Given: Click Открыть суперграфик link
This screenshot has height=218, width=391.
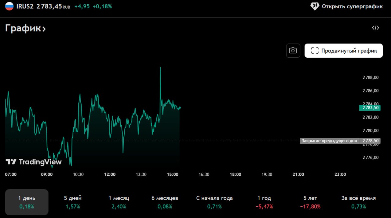Looking at the screenshot, I should (x=352, y=6).
